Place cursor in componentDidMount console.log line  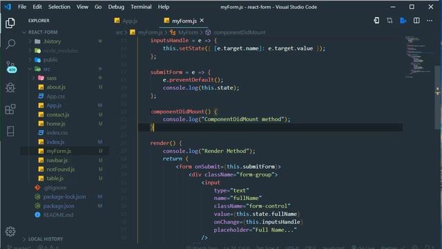tap(227, 119)
